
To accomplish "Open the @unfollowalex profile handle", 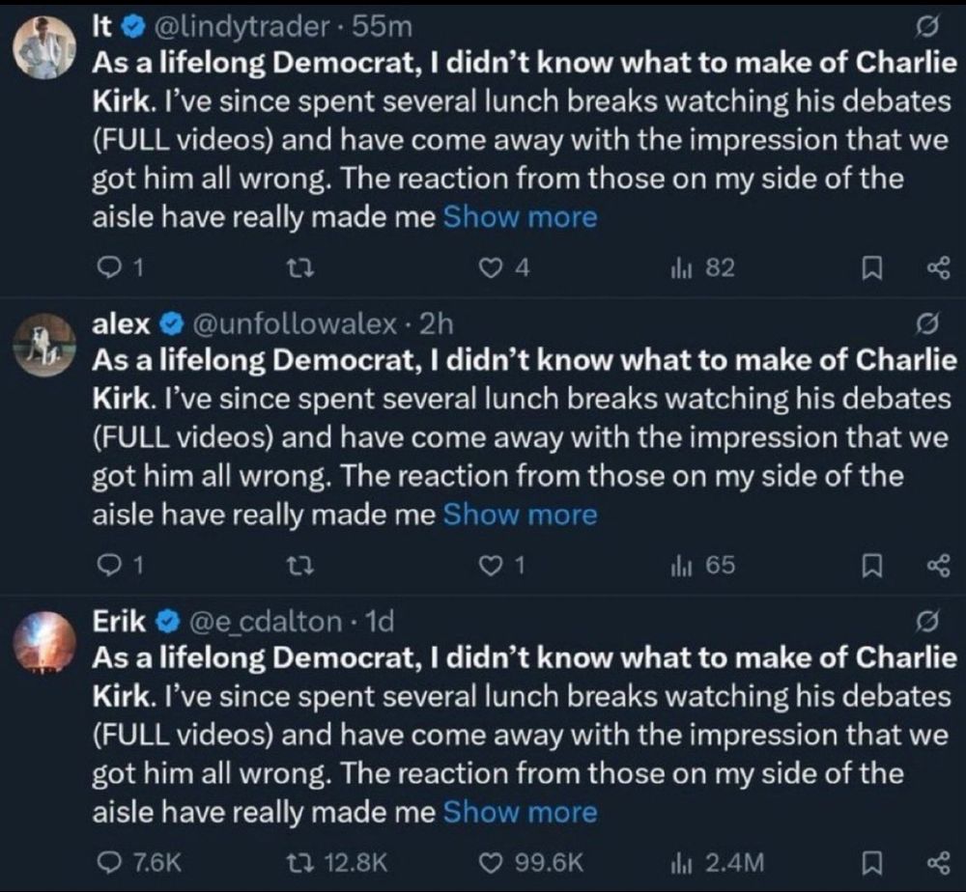I will pyautogui.click(x=296, y=325).
